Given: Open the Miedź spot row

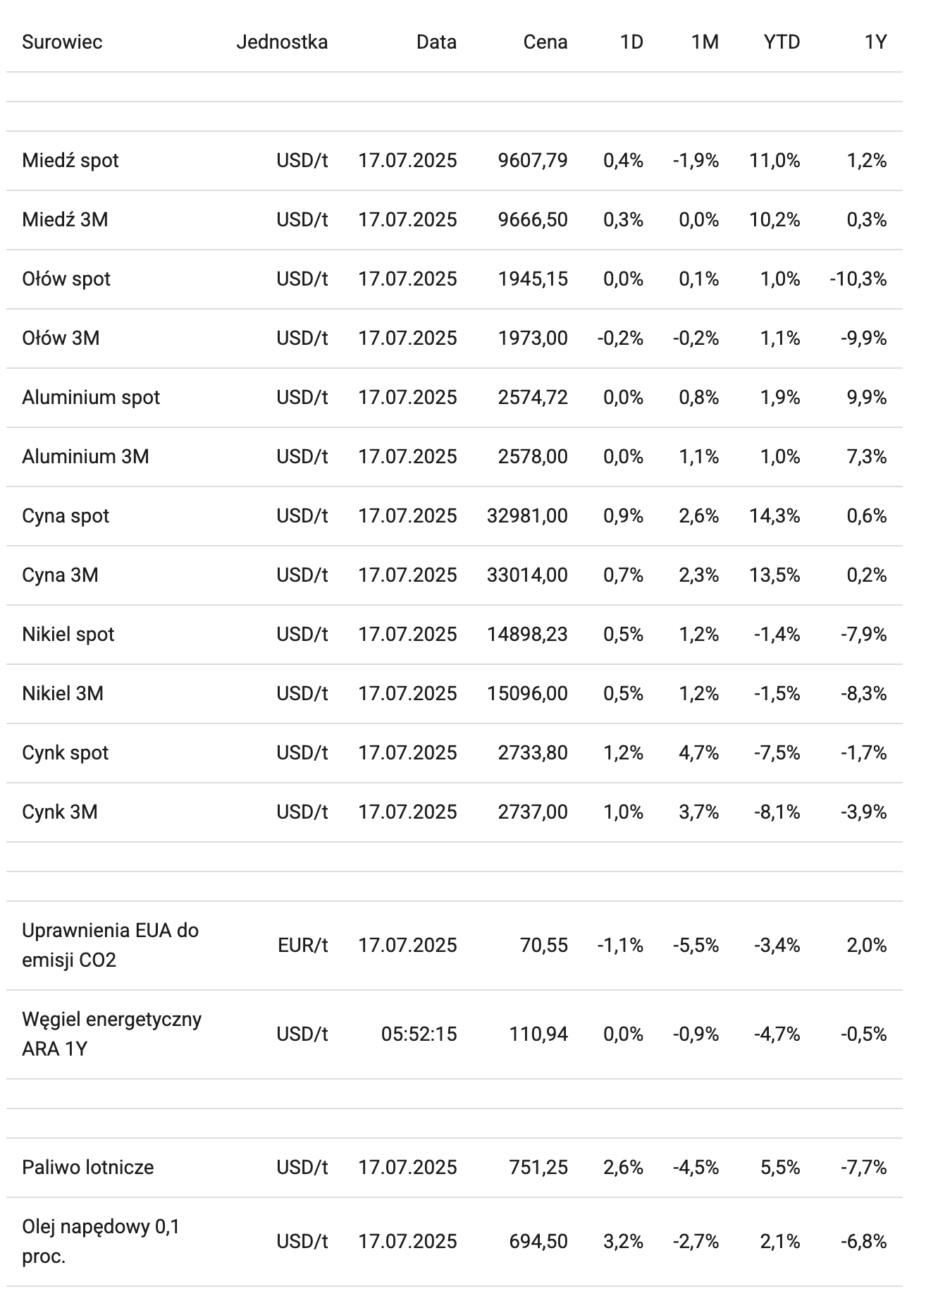Looking at the screenshot, I should (x=70, y=161).
